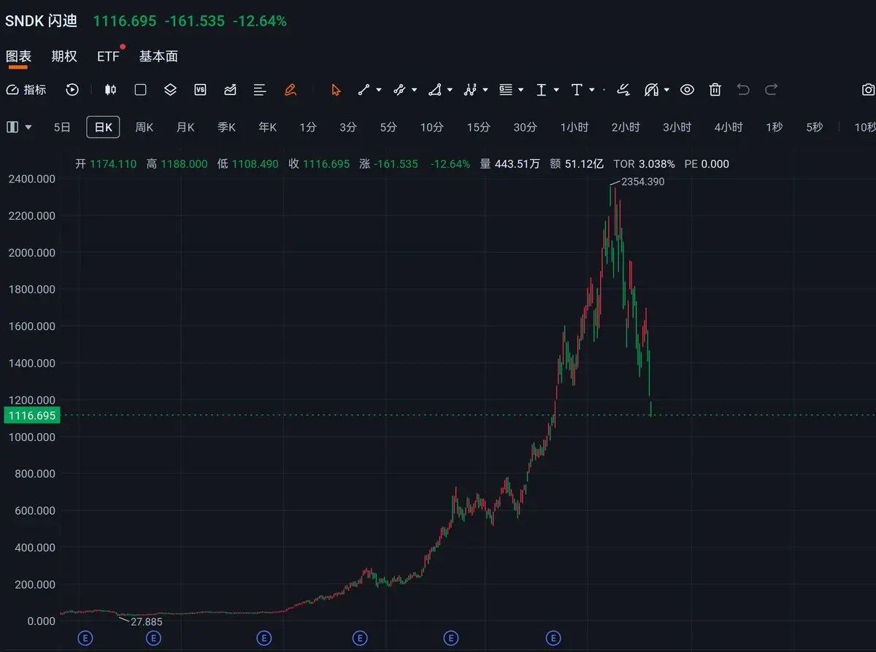This screenshot has height=652, width=876.
Task: Select the 5秒 timeframe
Action: [815, 127]
